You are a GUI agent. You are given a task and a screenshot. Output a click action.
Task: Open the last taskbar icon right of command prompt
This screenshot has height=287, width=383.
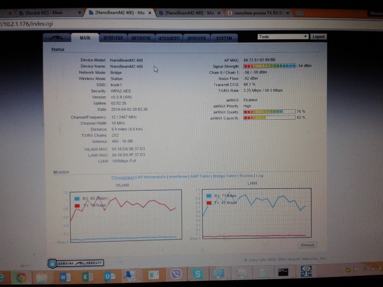click(306, 272)
